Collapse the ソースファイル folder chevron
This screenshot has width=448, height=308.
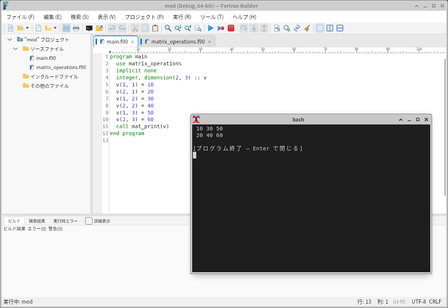[16, 49]
